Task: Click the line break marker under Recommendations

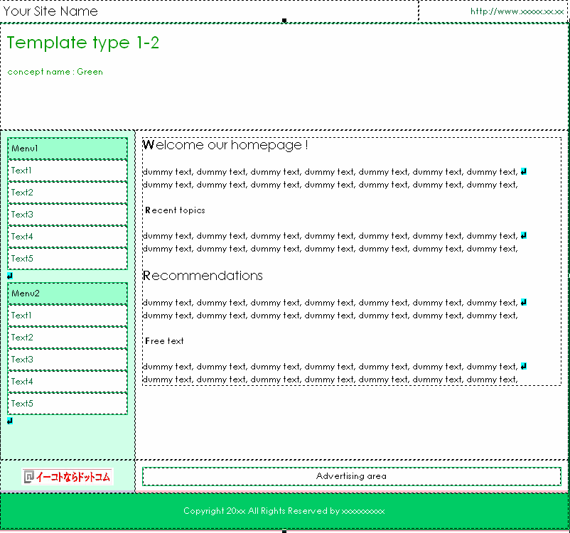Action: tap(524, 302)
